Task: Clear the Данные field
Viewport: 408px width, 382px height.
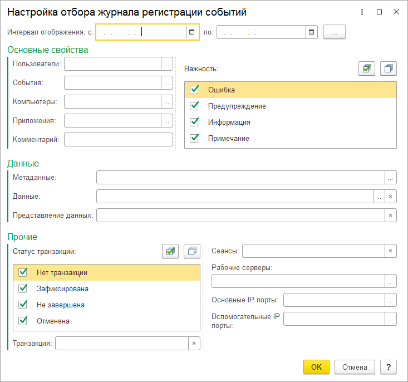Action: coord(390,197)
